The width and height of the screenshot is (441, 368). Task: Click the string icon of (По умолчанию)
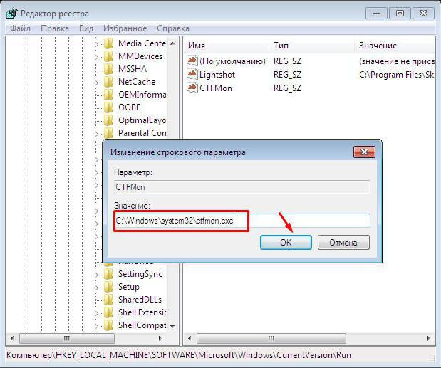coord(192,61)
